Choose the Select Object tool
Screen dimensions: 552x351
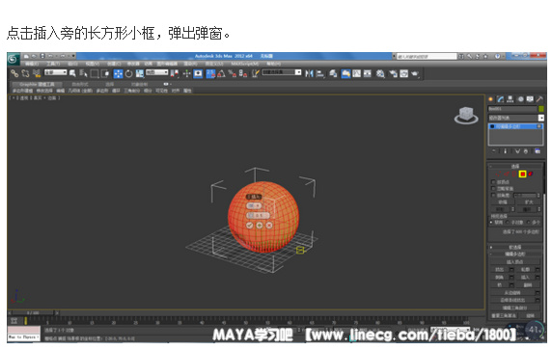pyautogui.click(x=72, y=73)
